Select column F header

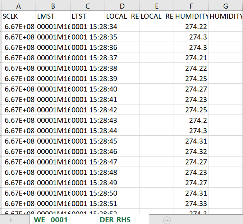click(x=191, y=6)
